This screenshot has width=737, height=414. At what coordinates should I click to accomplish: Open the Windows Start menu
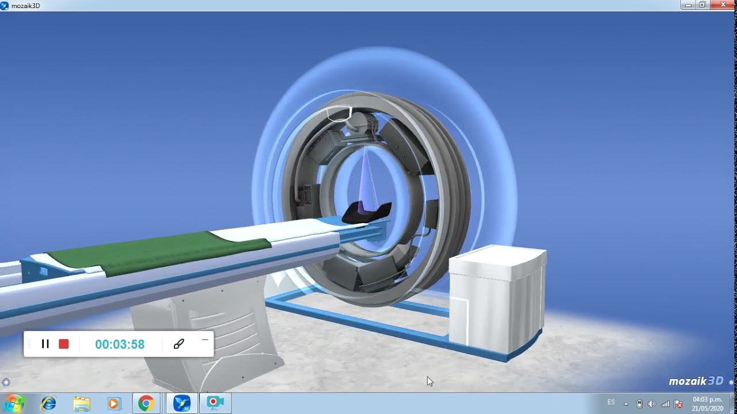(14, 404)
